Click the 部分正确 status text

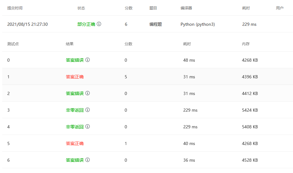[86, 24]
